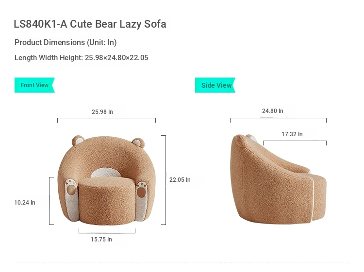Image resolution: width=364 pixels, height=272 pixels.
Task: Click the right bear ear on front view
Action: [x=138, y=143]
